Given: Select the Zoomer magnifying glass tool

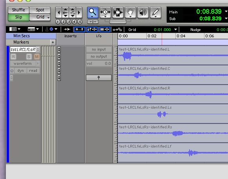Looking at the screenshot, I should coord(93,13).
